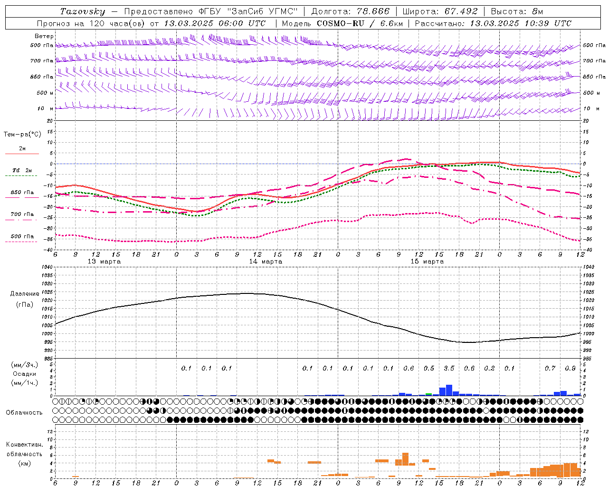Click the 500 гПа temperature legend entry

pos(22,236)
